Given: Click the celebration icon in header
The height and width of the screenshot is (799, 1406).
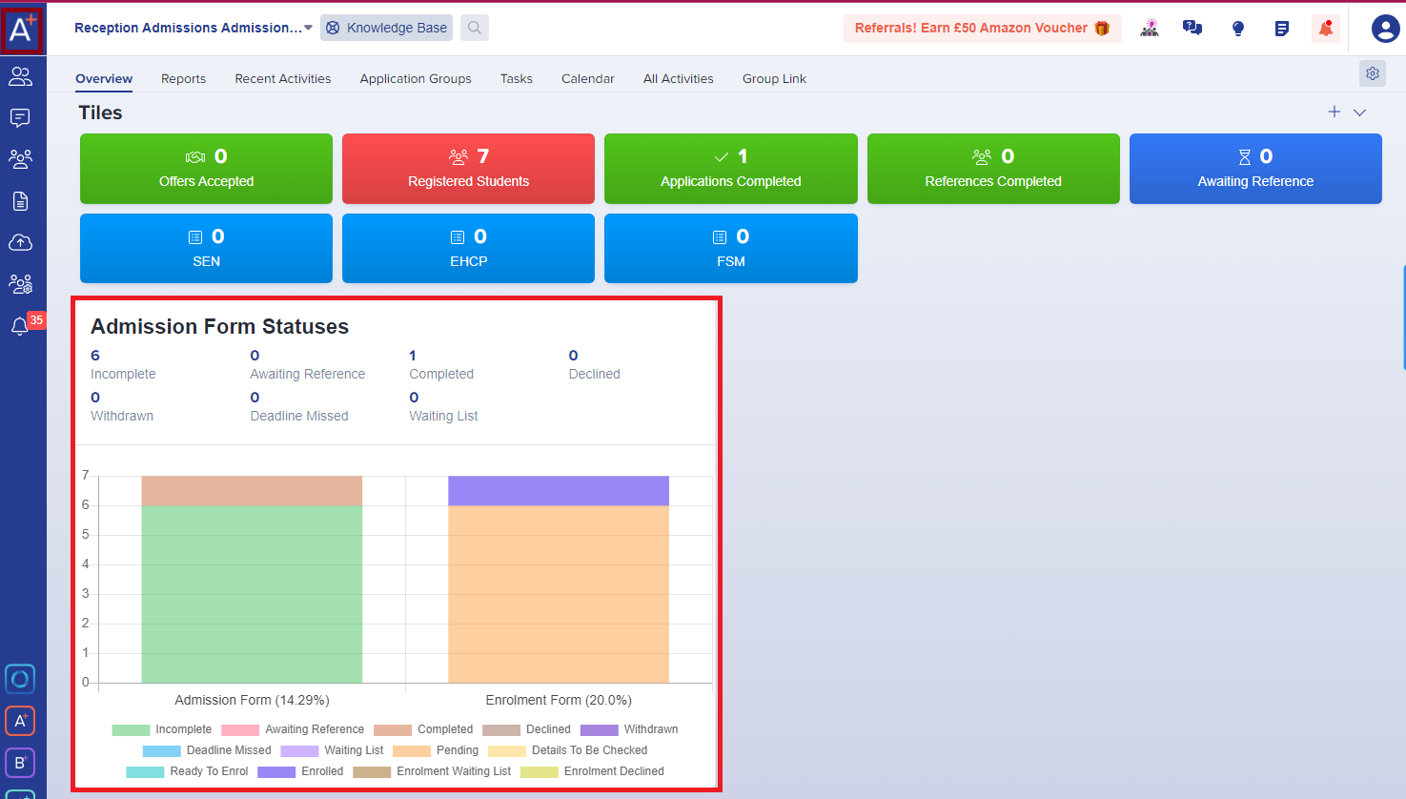Looking at the screenshot, I should (x=1150, y=29).
